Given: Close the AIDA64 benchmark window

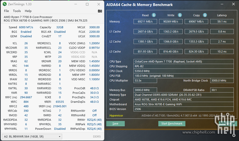Looking at the screenshot, I should coord(233,4).
